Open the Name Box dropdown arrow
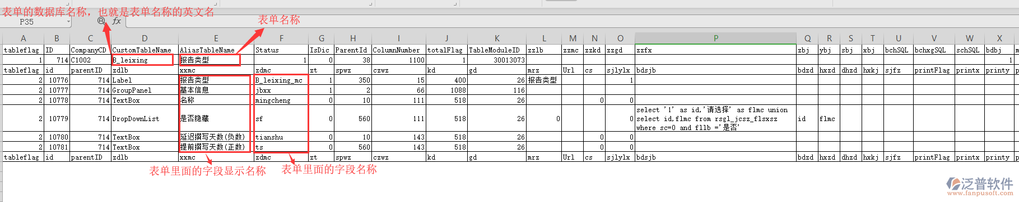This screenshot has height=202, width=1019. (x=69, y=22)
